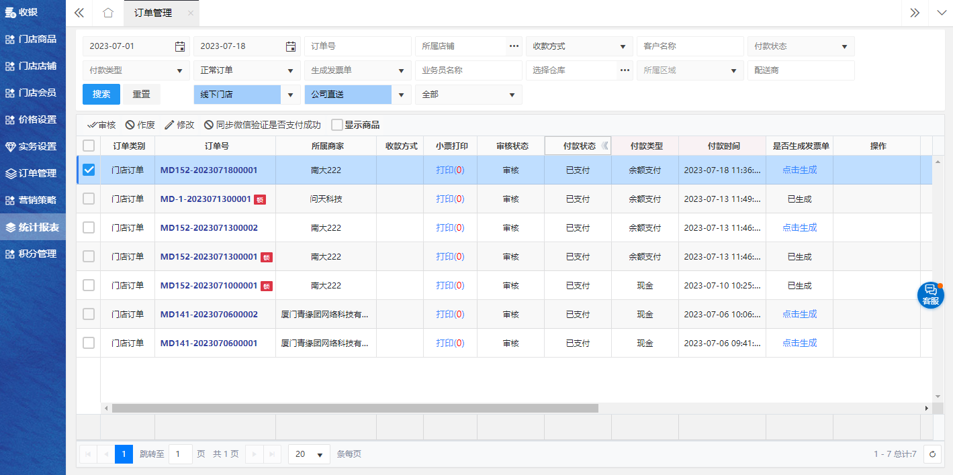
Task: Click the horizontal scrollbar thumb under the table
Action: (355, 408)
